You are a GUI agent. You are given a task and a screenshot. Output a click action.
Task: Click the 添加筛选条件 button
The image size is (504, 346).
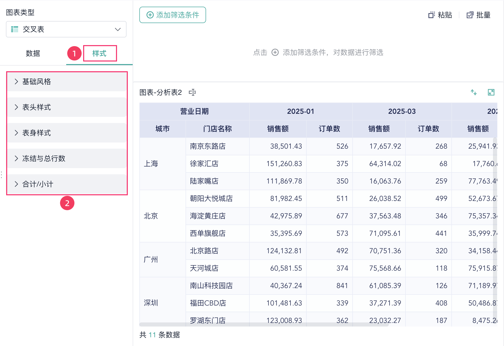[x=173, y=15]
